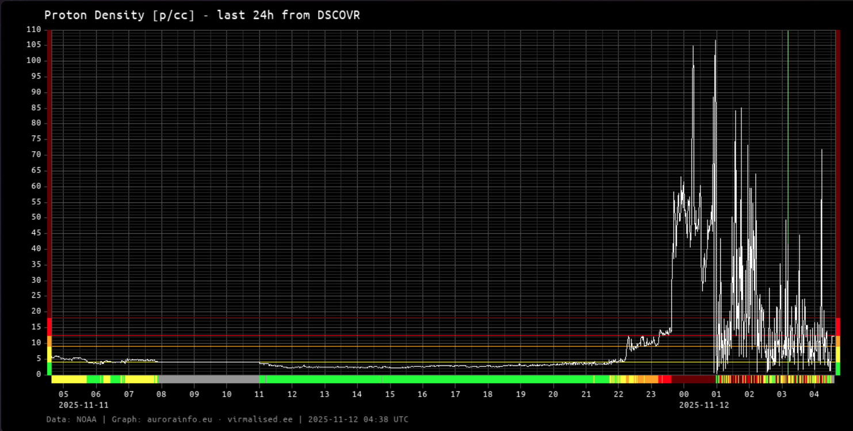Click the green block on the left color scale
Screen dimensions: 853x431
pyautogui.click(x=49, y=368)
